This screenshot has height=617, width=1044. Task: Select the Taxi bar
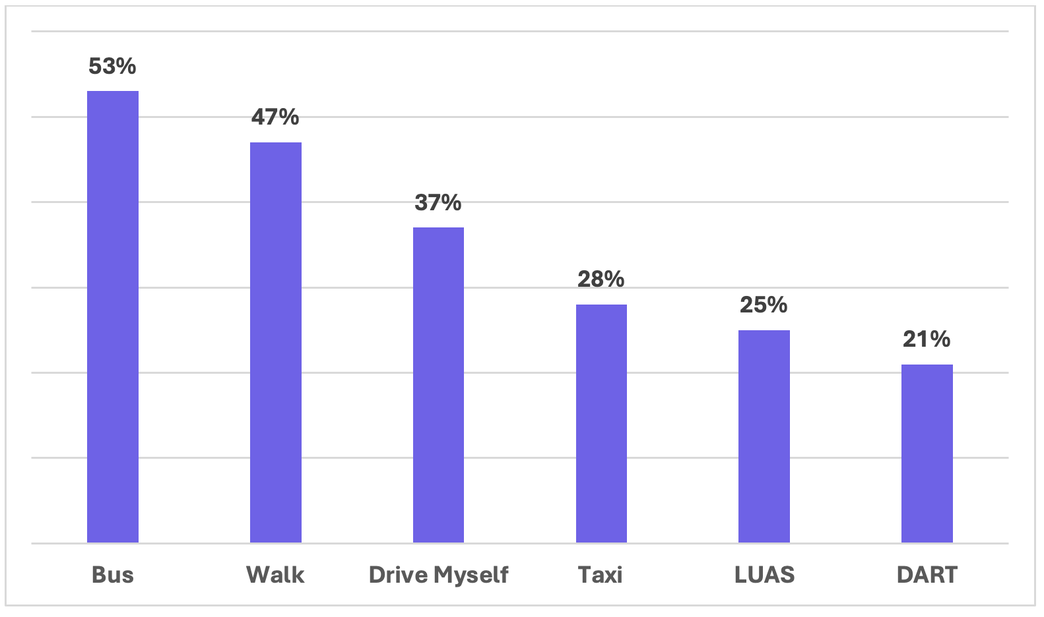[x=601, y=423]
